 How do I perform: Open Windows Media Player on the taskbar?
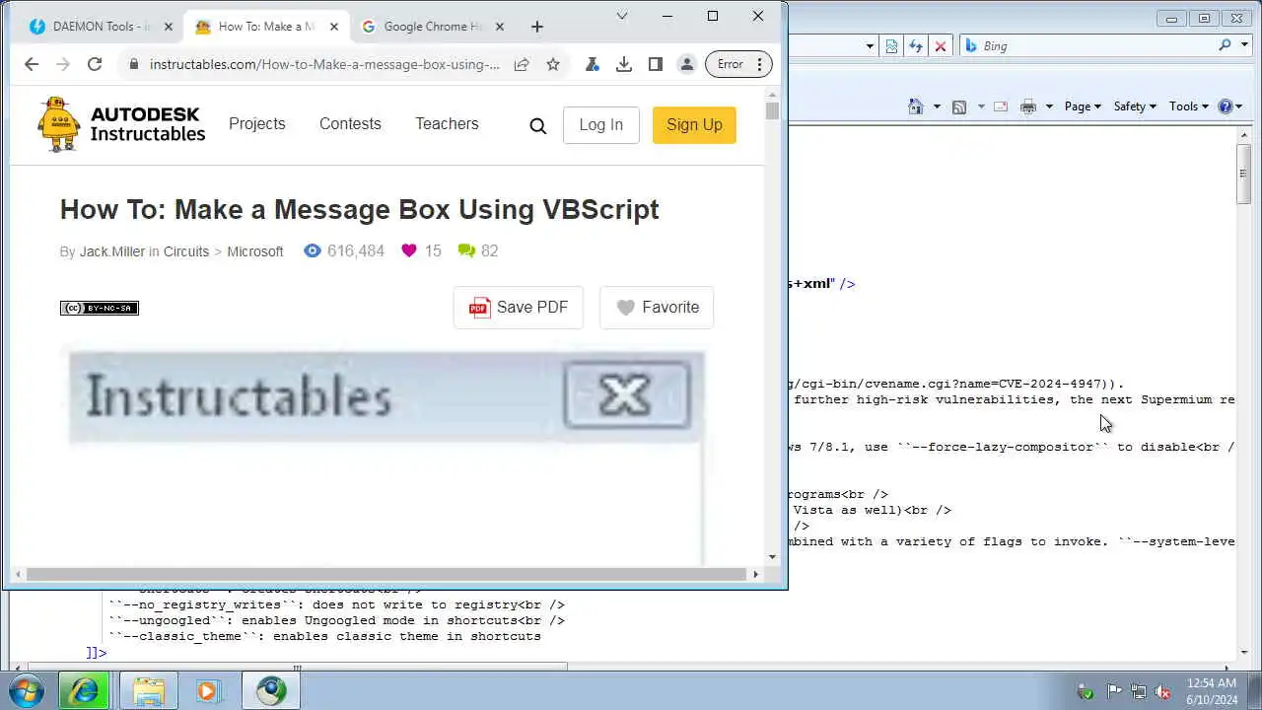208,690
